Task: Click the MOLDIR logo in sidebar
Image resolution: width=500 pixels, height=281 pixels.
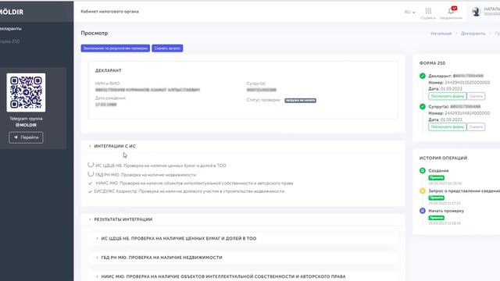Action: tap(12, 12)
